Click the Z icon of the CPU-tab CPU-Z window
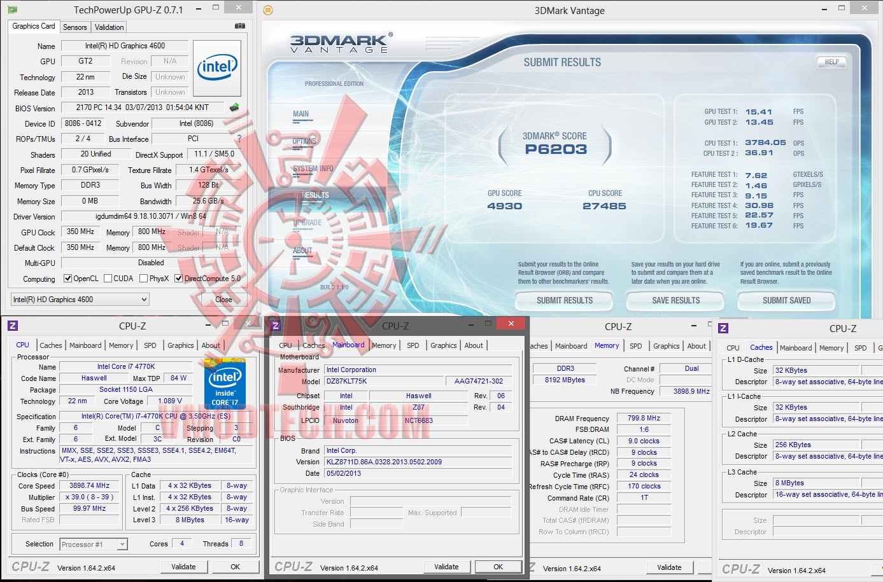The image size is (883, 582). pyautogui.click(x=13, y=326)
